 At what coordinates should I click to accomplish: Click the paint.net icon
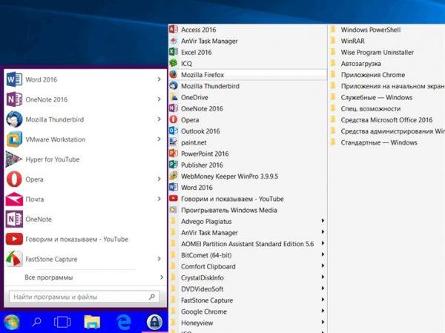[x=174, y=142]
